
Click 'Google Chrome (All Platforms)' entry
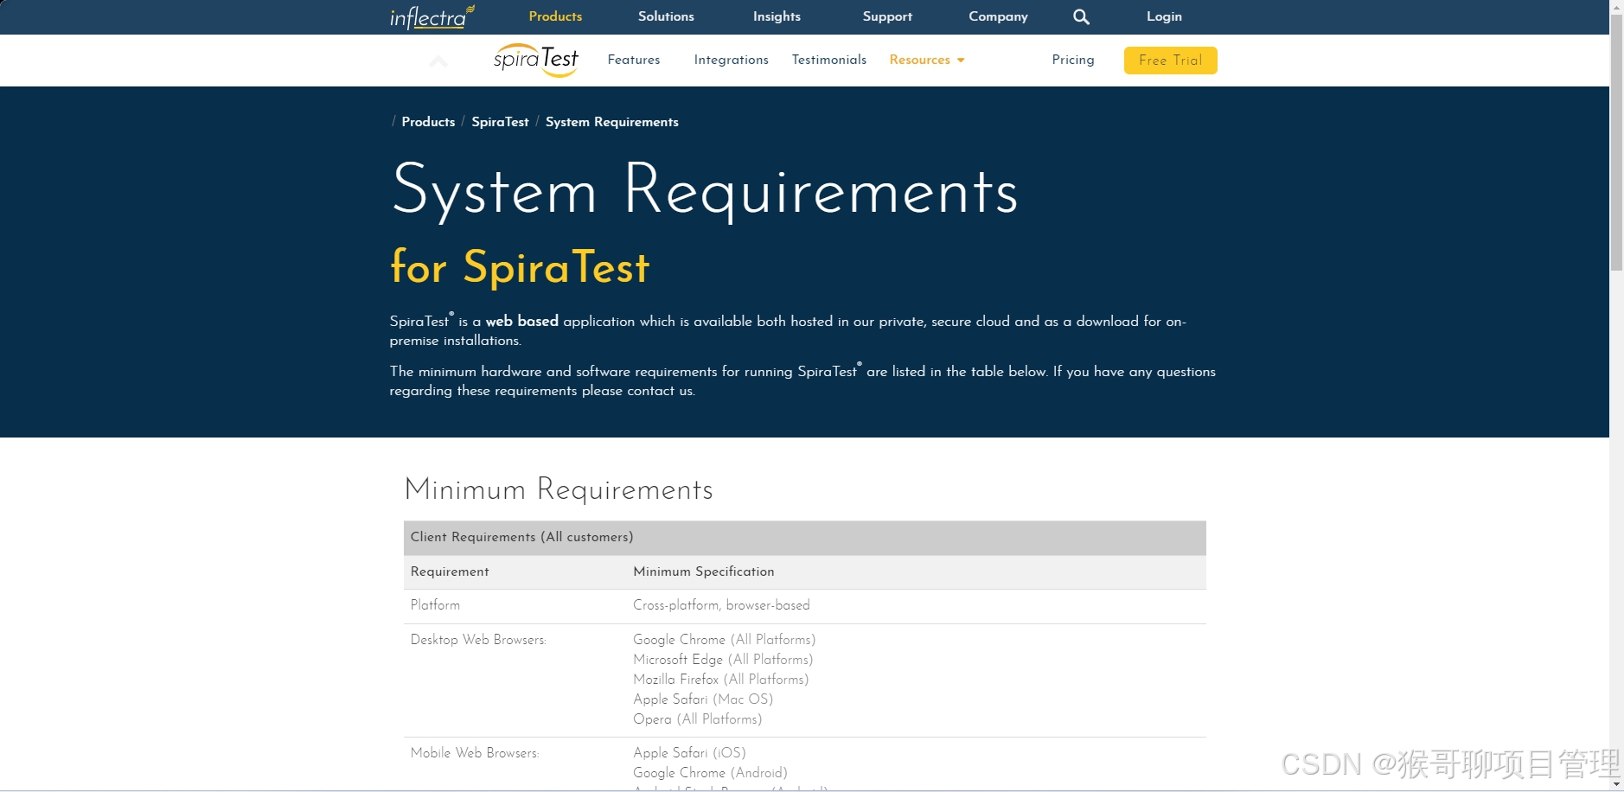pos(725,640)
